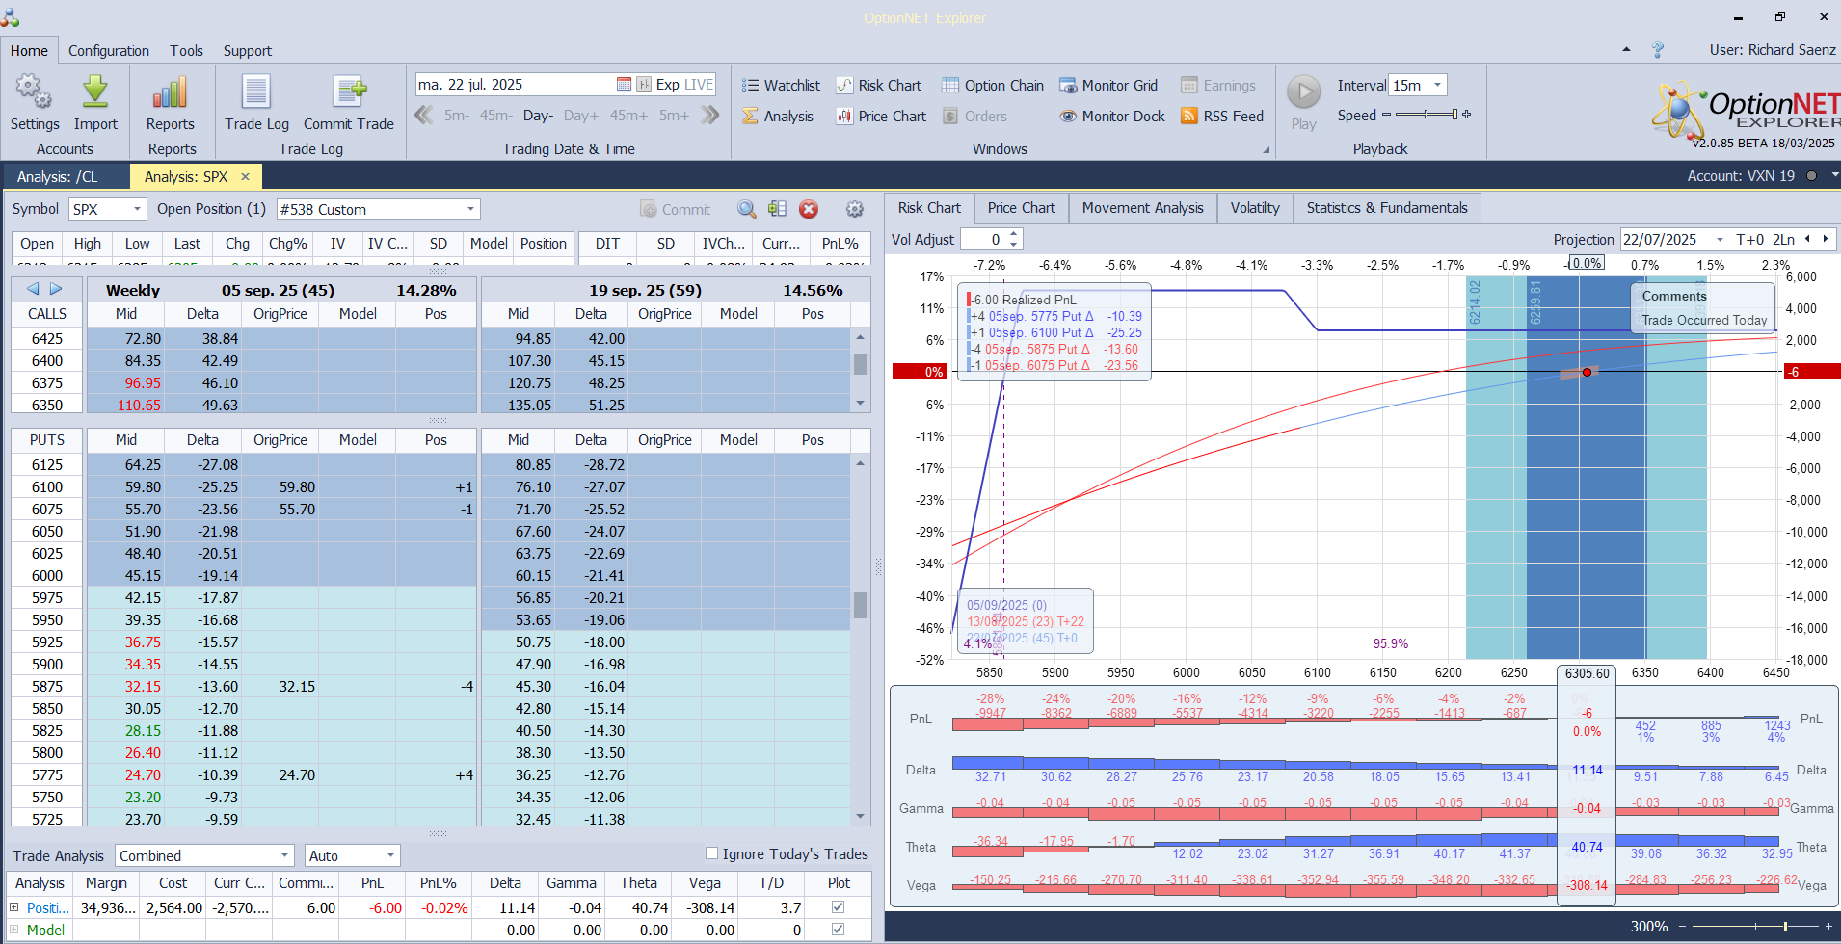Screen dimensions: 1841x944
Task: Click the green add-columns icon near Commit
Action: tap(778, 209)
